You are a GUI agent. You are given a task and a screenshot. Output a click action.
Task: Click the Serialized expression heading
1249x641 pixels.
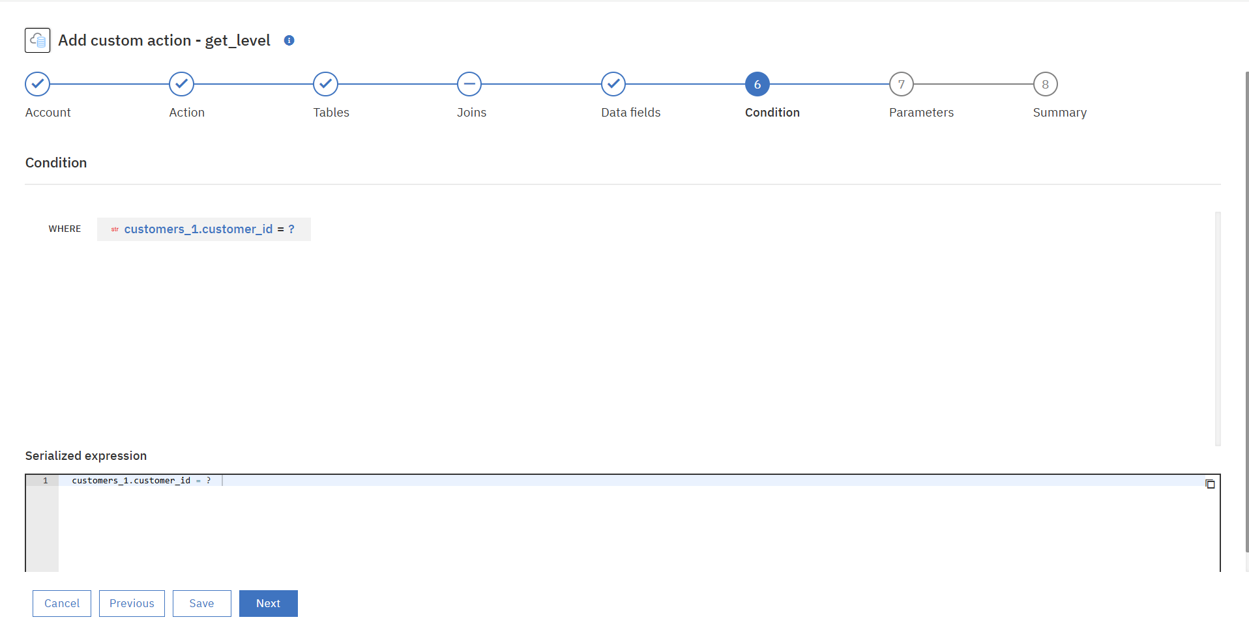click(86, 456)
